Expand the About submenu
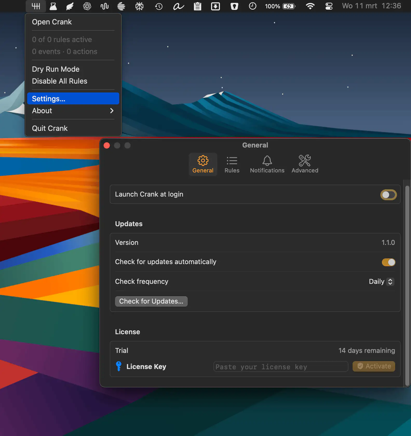411x436 pixels. [x=73, y=111]
